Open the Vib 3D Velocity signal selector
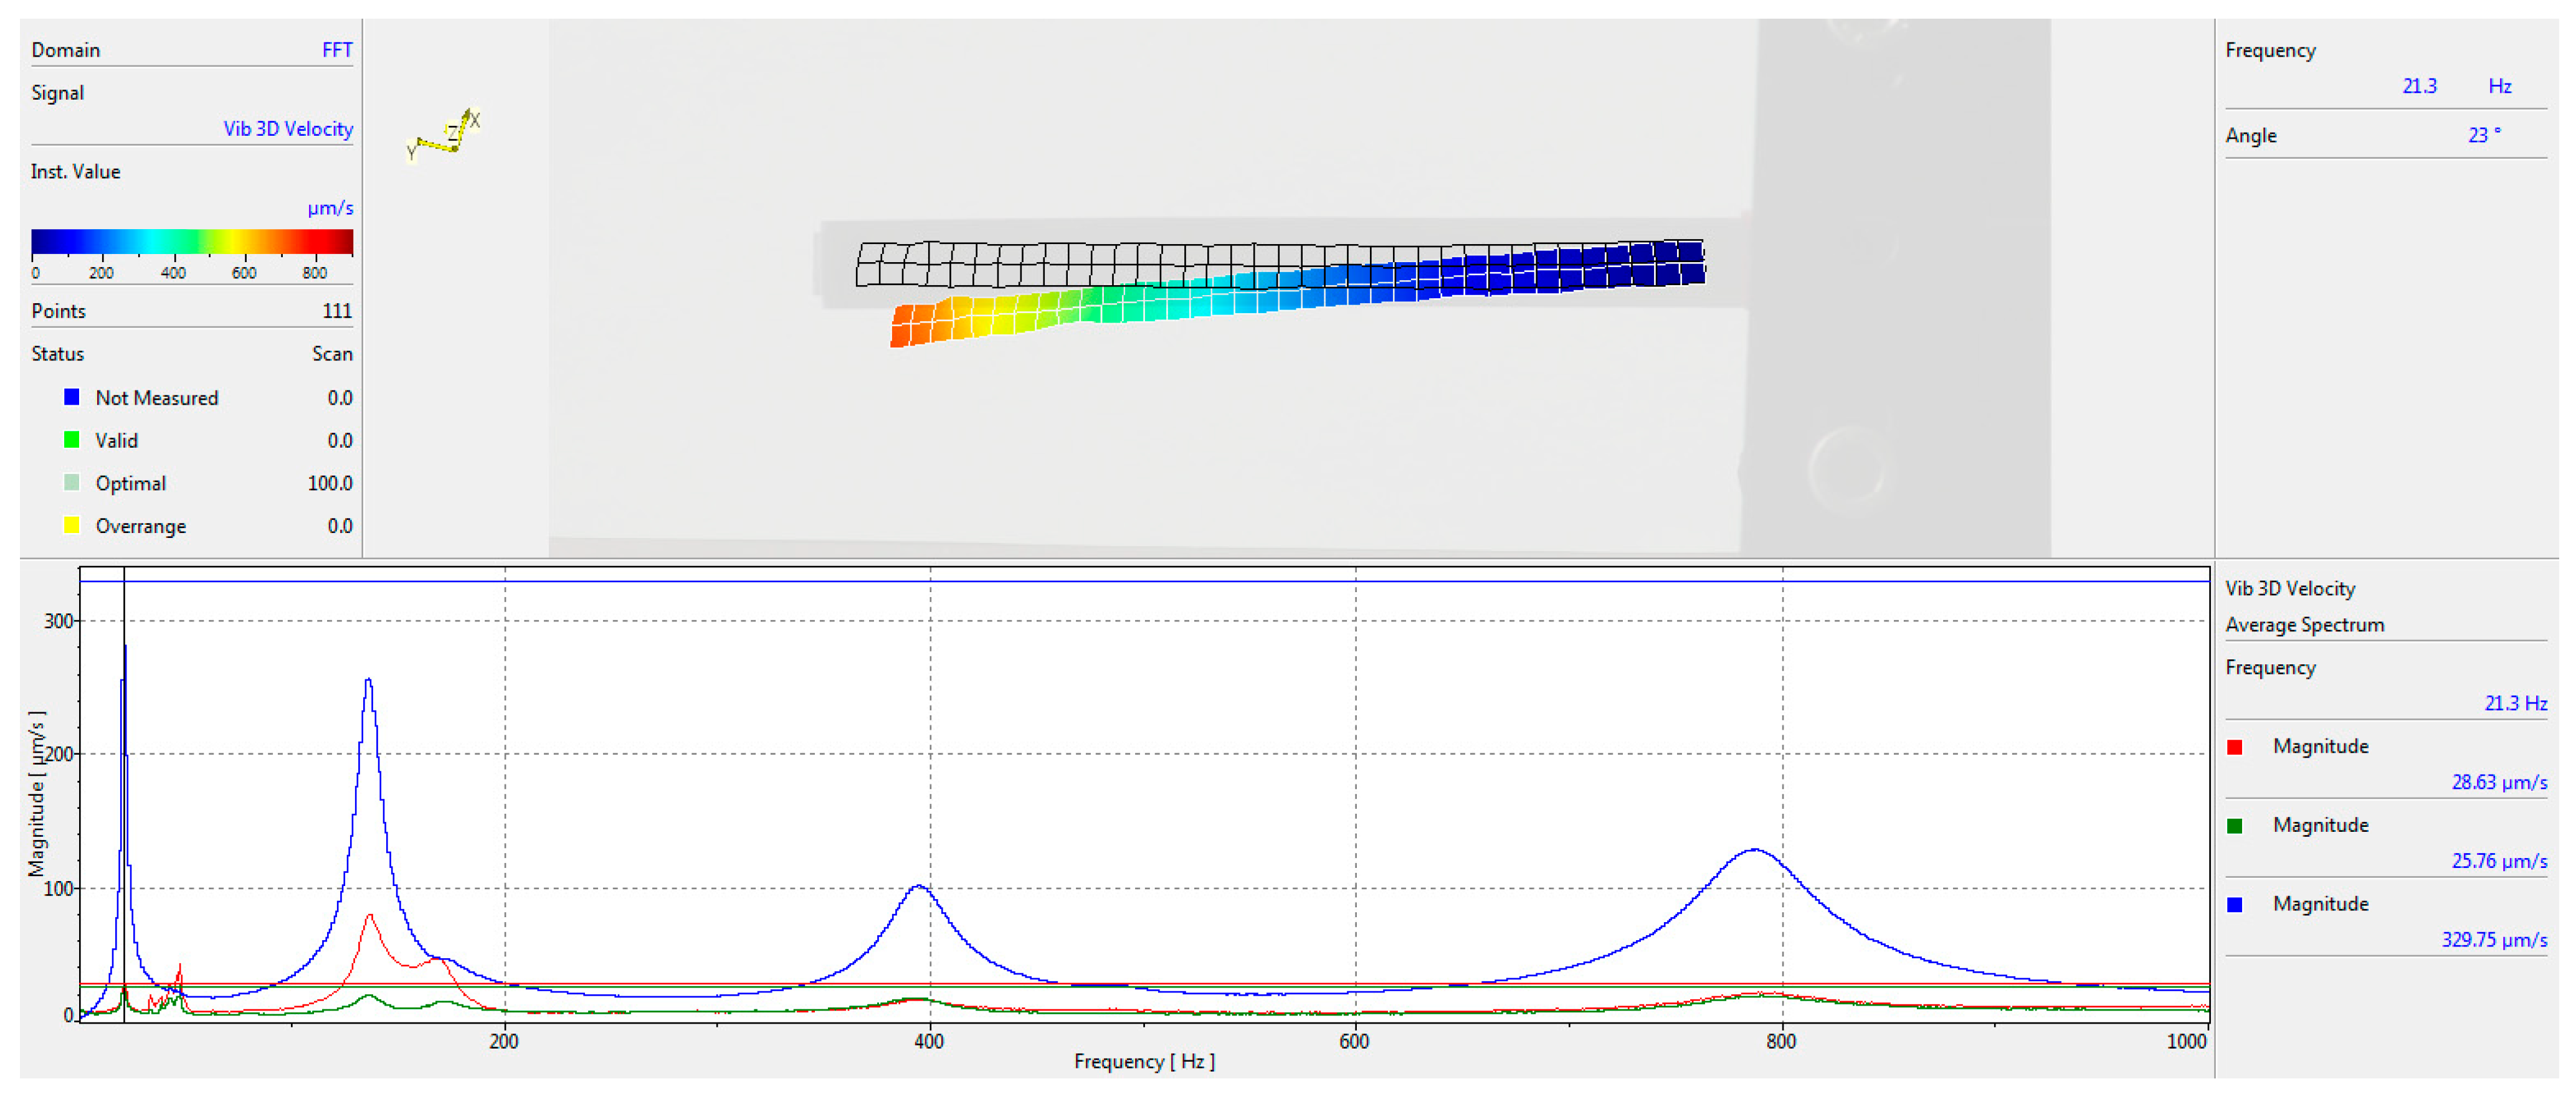The width and height of the screenshot is (2576, 1094). (287, 129)
